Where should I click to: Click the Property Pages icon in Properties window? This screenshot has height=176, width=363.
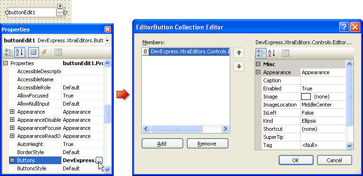click(x=58, y=53)
